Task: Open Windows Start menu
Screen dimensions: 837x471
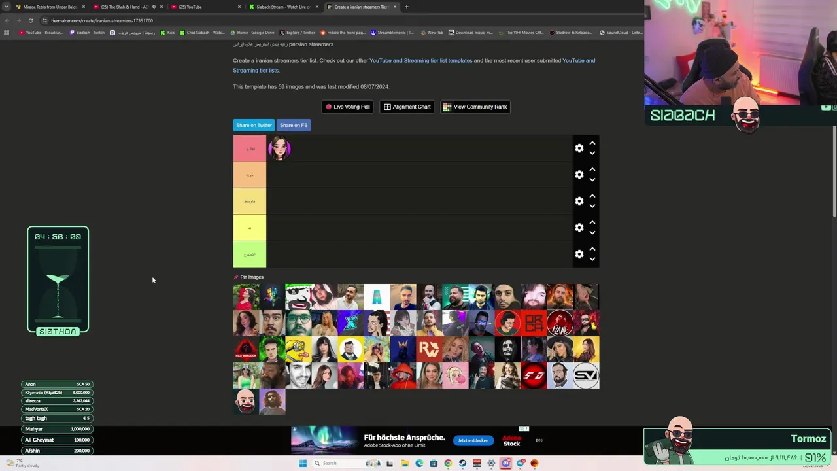Action: tap(303, 463)
